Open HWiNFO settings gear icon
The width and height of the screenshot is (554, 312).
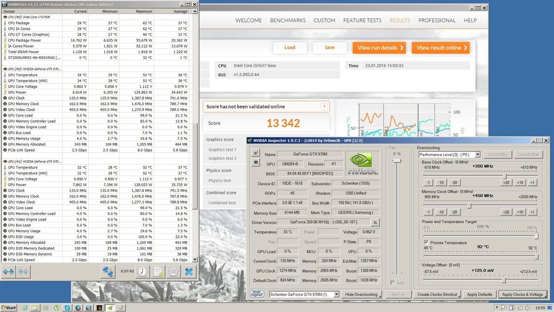click(173, 272)
